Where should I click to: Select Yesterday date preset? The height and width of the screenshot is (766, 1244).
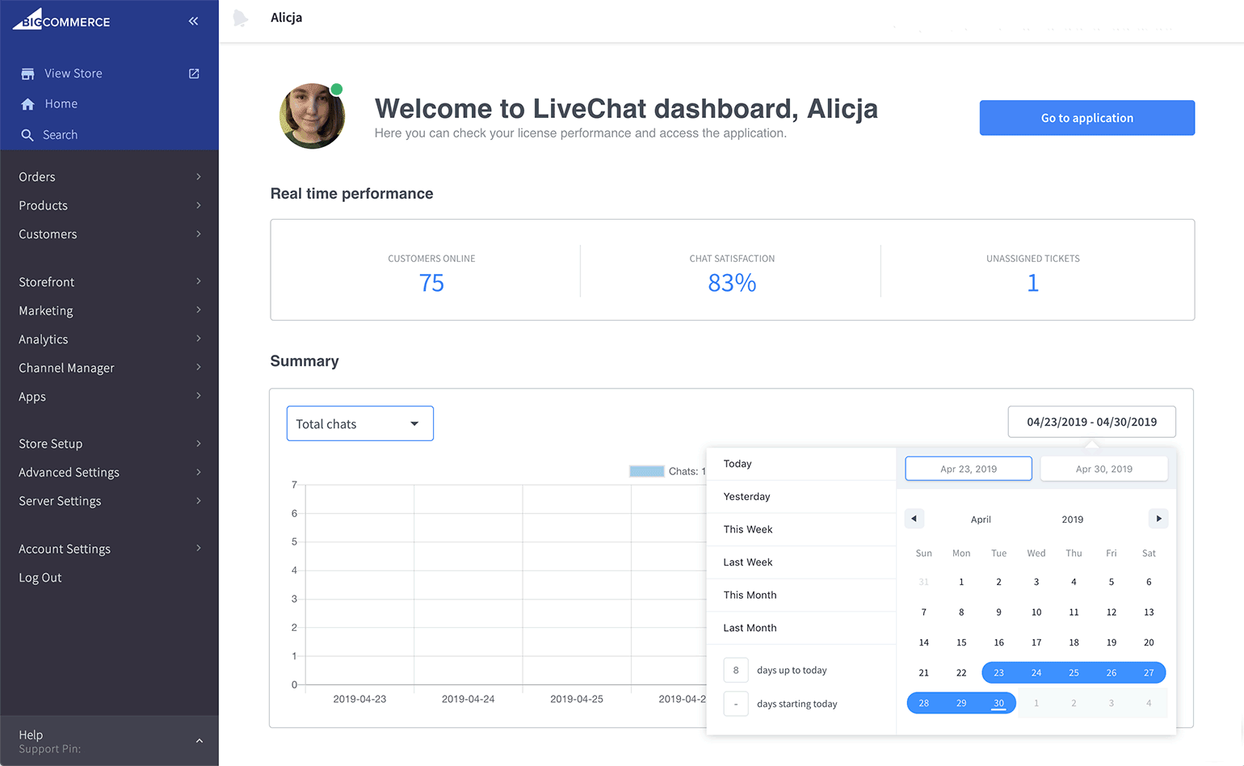(801, 497)
